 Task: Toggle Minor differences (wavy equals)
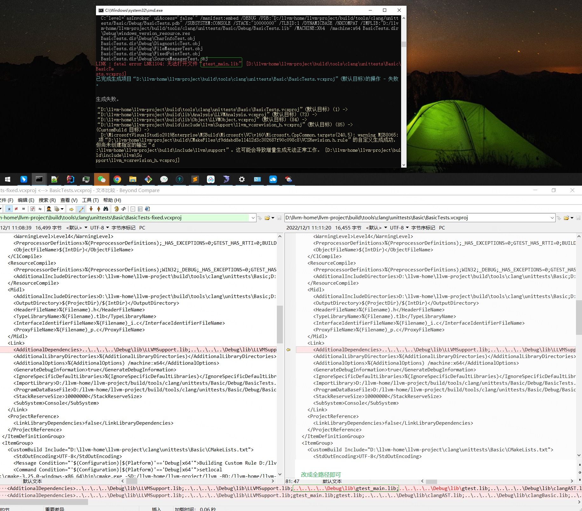[x=40, y=209]
